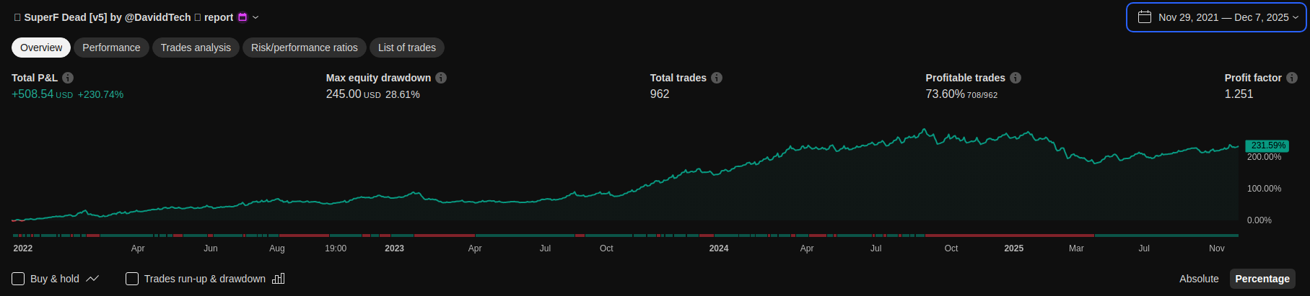Open the Nov 29, 2021 date range dropdown
Image resolution: width=1310 pixels, height=296 pixels.
[x=1216, y=17]
